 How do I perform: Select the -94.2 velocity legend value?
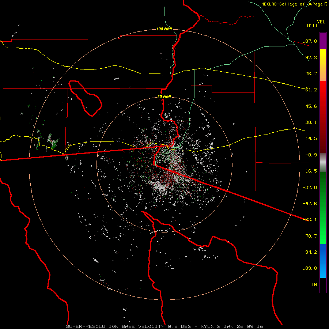pyautogui.click(x=310, y=252)
